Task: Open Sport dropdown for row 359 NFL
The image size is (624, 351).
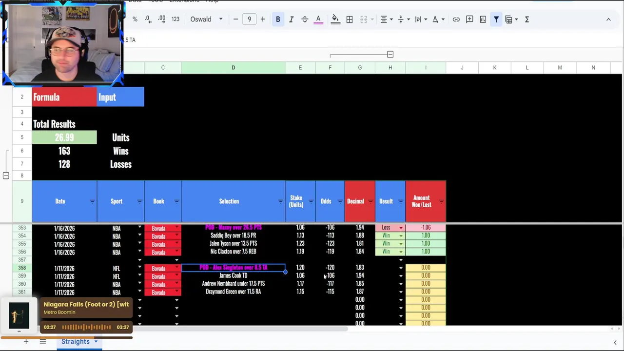Action: (139, 276)
